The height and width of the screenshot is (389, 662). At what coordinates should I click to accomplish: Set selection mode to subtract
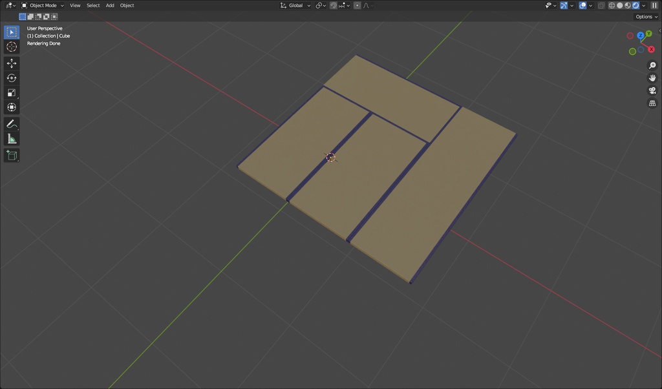pos(38,16)
